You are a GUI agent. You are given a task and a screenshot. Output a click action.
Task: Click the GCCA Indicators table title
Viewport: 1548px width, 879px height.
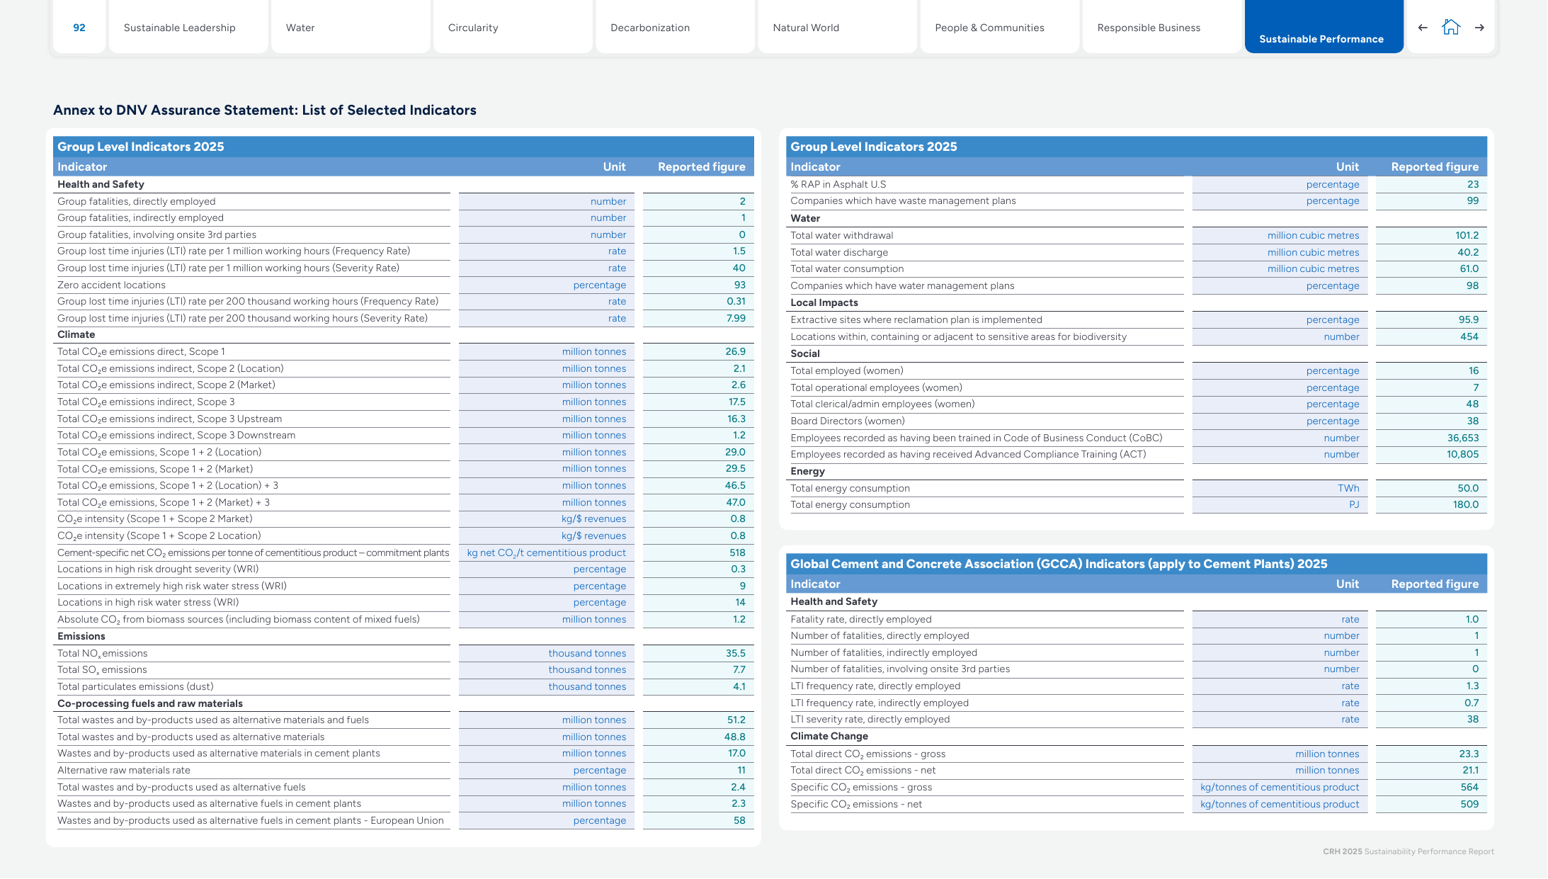[x=1059, y=564]
